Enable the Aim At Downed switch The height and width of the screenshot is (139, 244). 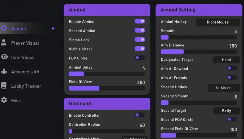[232, 68]
